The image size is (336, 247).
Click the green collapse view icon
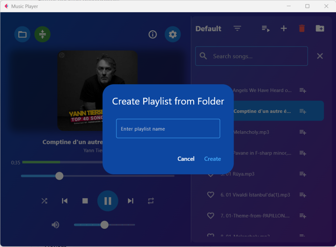pyautogui.click(x=42, y=34)
